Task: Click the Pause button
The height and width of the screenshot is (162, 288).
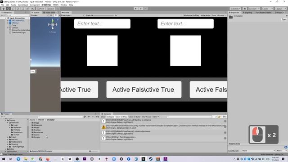Action: [141, 9]
